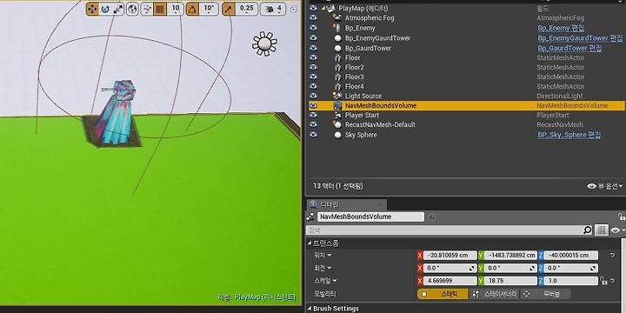Click the Details search field

pyautogui.click(x=445, y=230)
